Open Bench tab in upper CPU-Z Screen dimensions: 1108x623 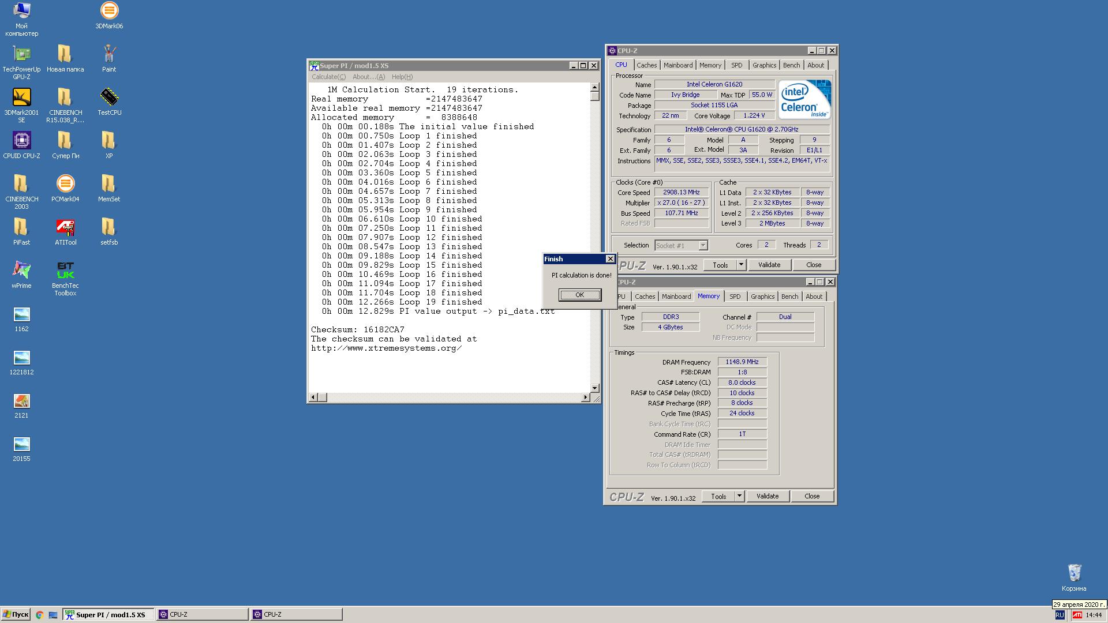click(791, 65)
